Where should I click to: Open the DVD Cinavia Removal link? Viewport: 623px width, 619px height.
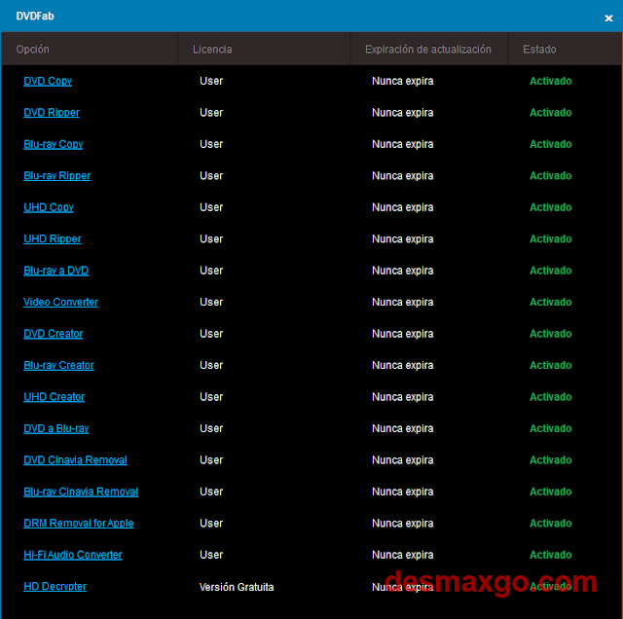[x=76, y=460]
